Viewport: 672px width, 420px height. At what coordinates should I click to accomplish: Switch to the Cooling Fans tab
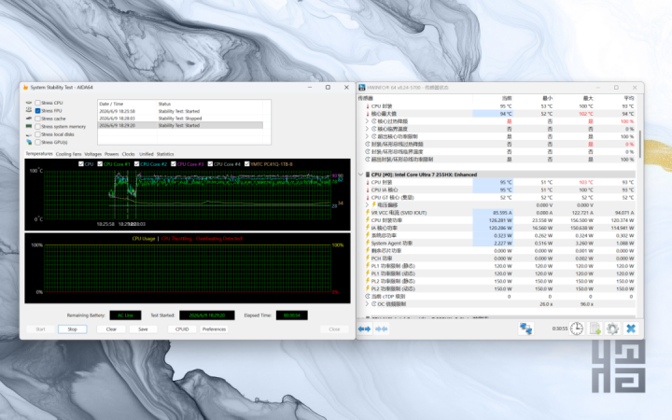pyautogui.click(x=68, y=154)
